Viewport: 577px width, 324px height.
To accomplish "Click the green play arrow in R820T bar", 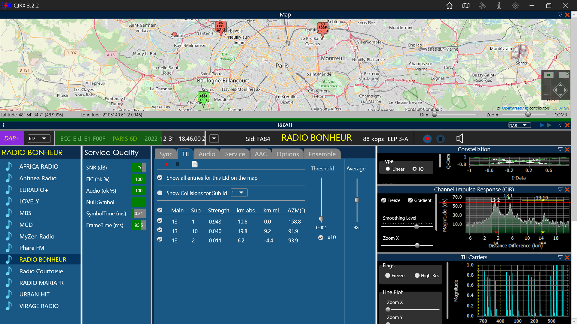I will (x=549, y=125).
